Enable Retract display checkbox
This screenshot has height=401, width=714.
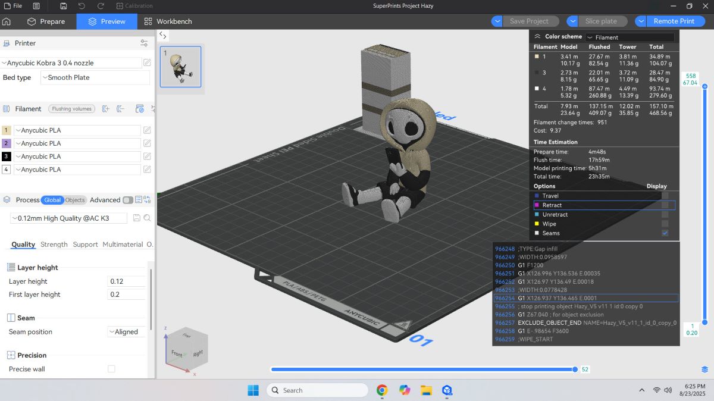665,205
